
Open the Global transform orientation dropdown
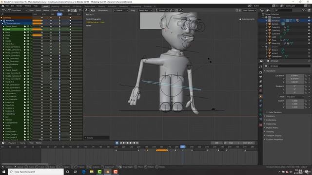point(161,10)
